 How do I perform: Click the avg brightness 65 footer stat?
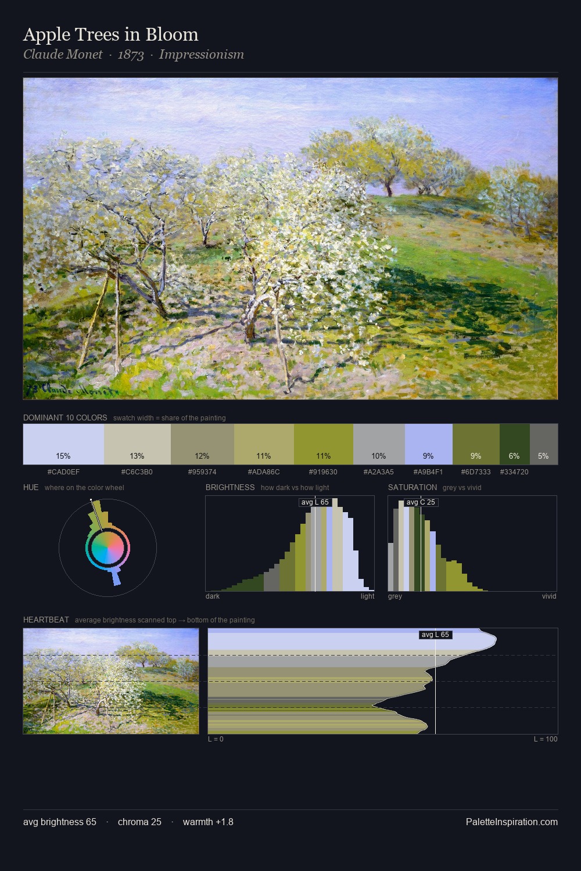(60, 822)
